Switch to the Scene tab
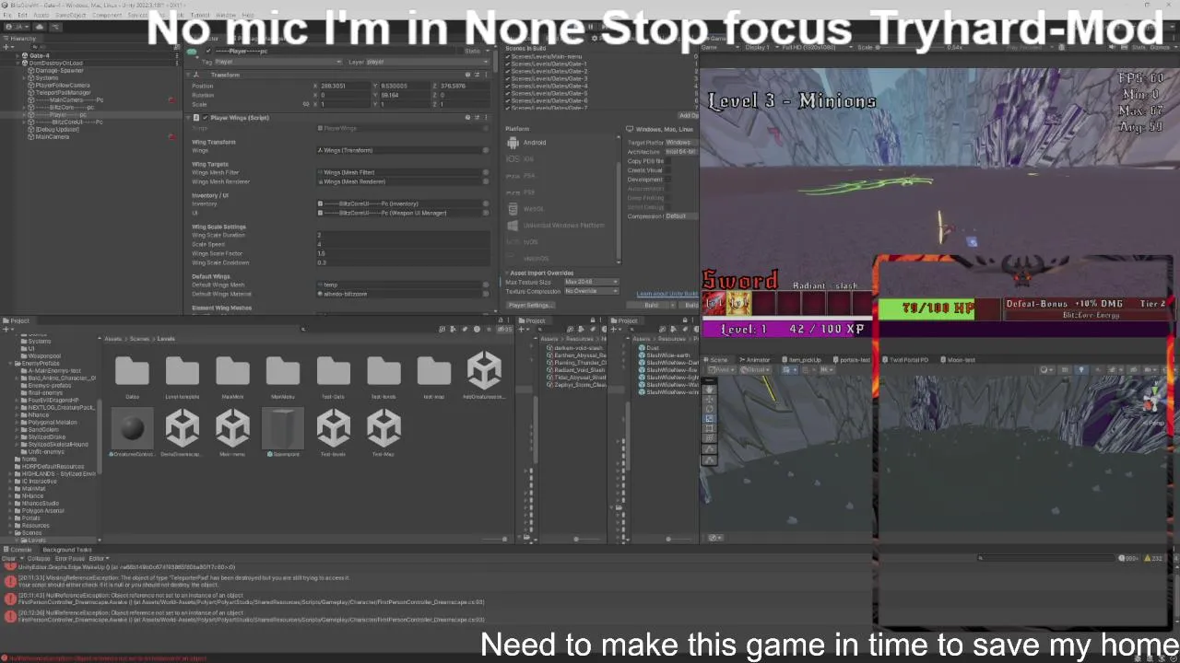The width and height of the screenshot is (1180, 663). coord(716,360)
